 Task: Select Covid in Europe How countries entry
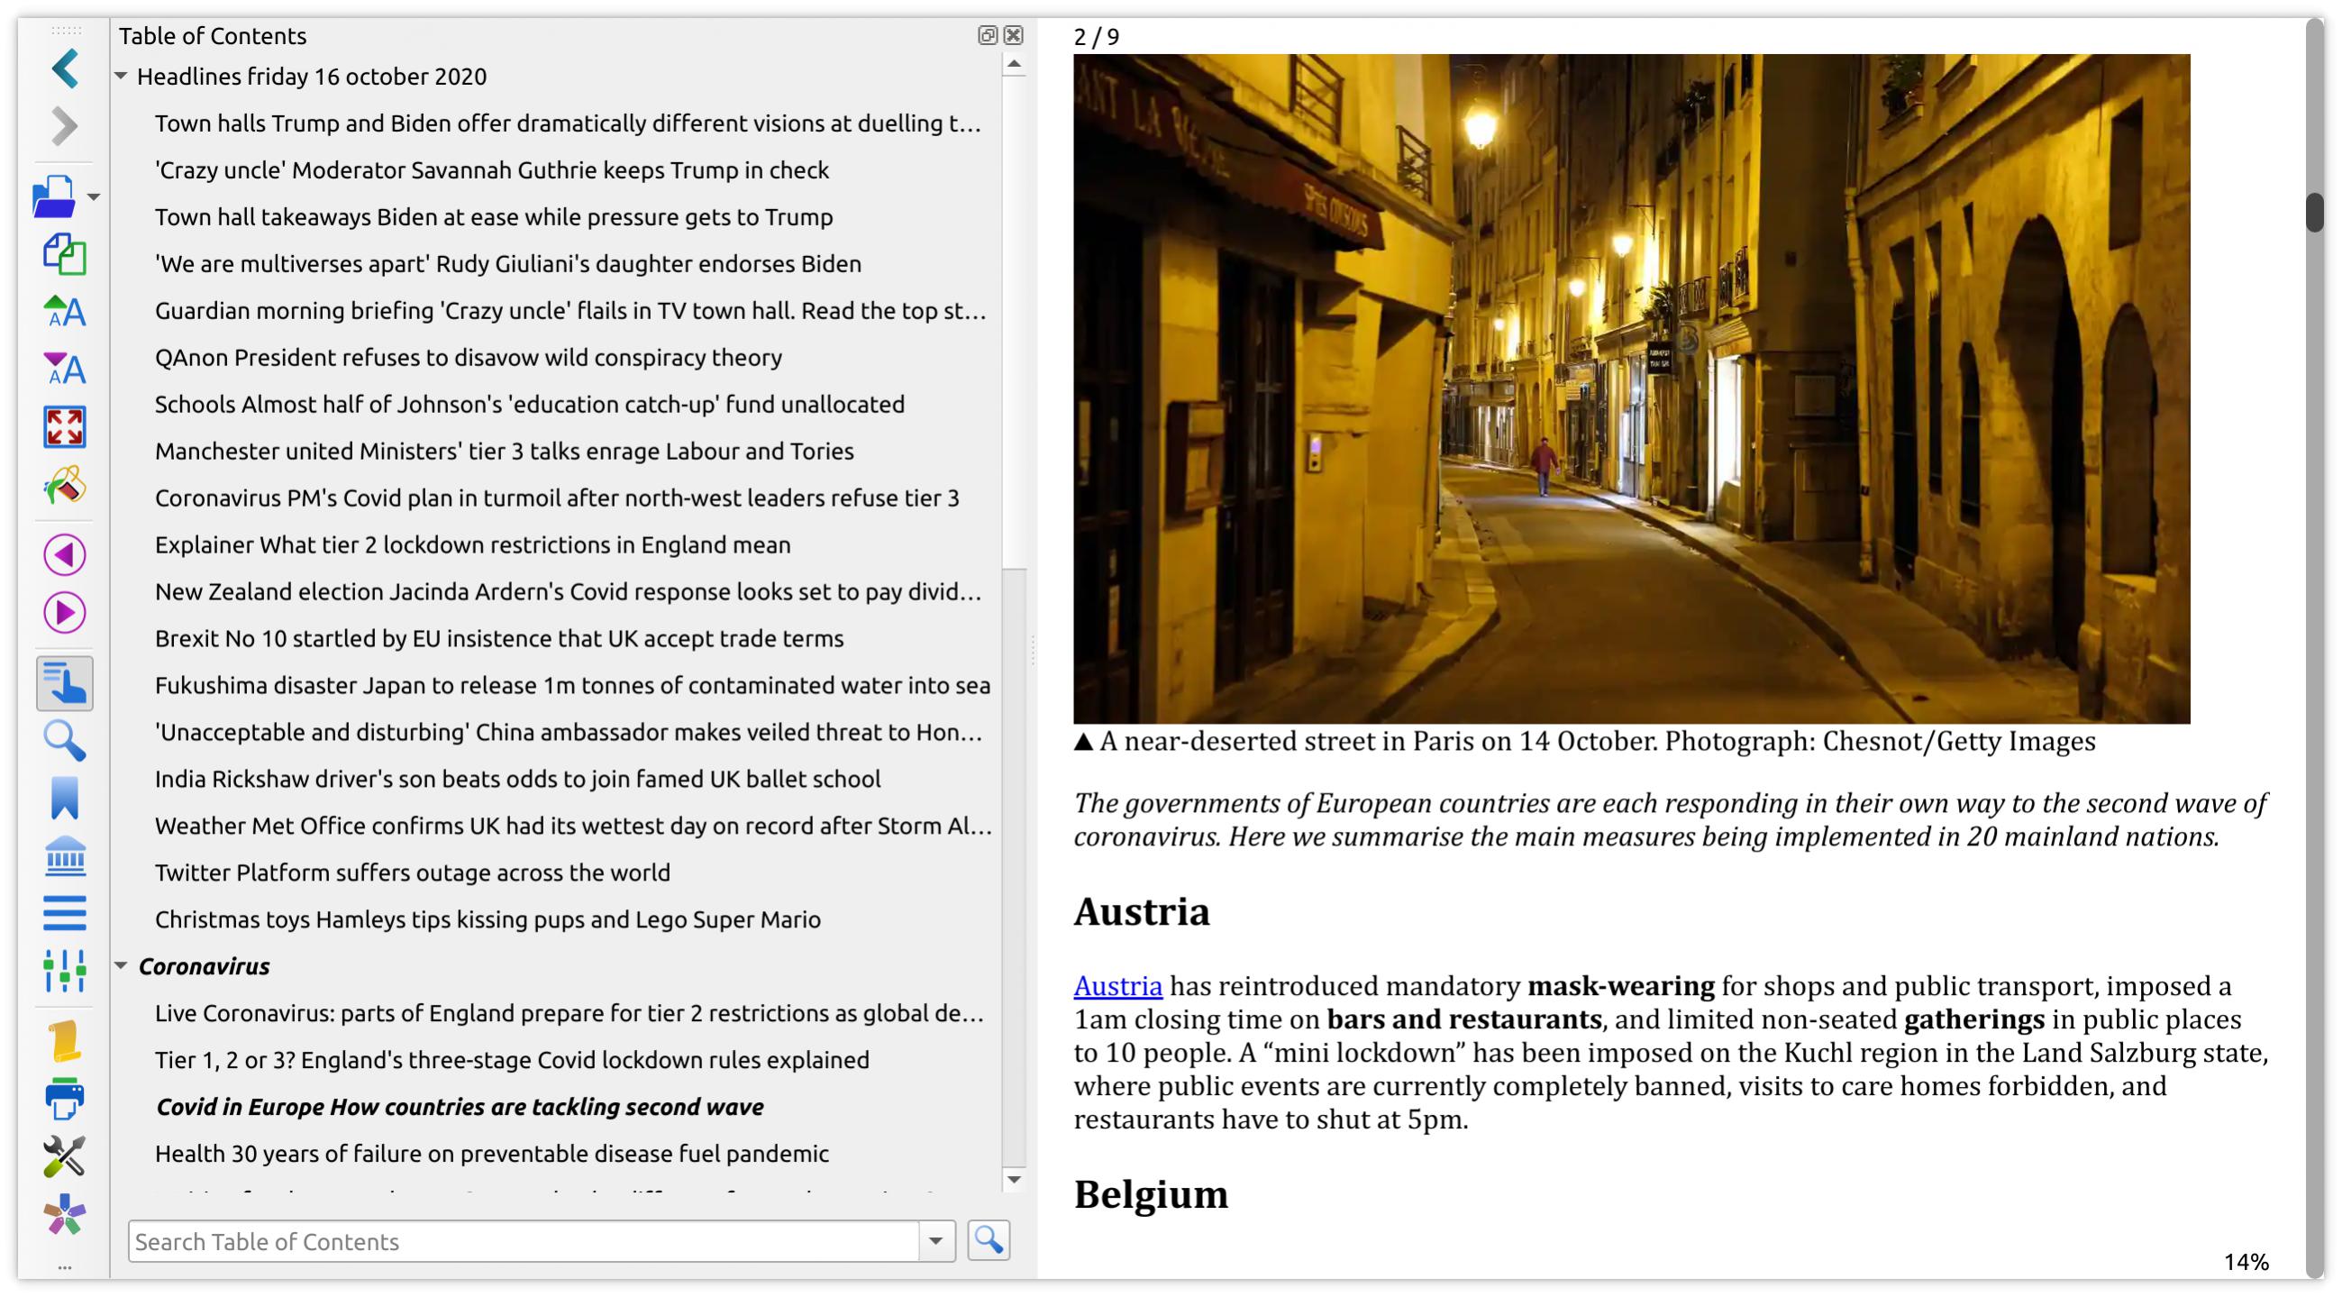(x=460, y=1107)
